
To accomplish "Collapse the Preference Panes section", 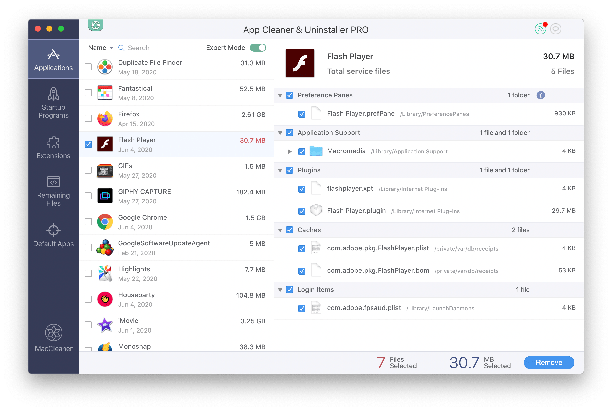I will [281, 94].
